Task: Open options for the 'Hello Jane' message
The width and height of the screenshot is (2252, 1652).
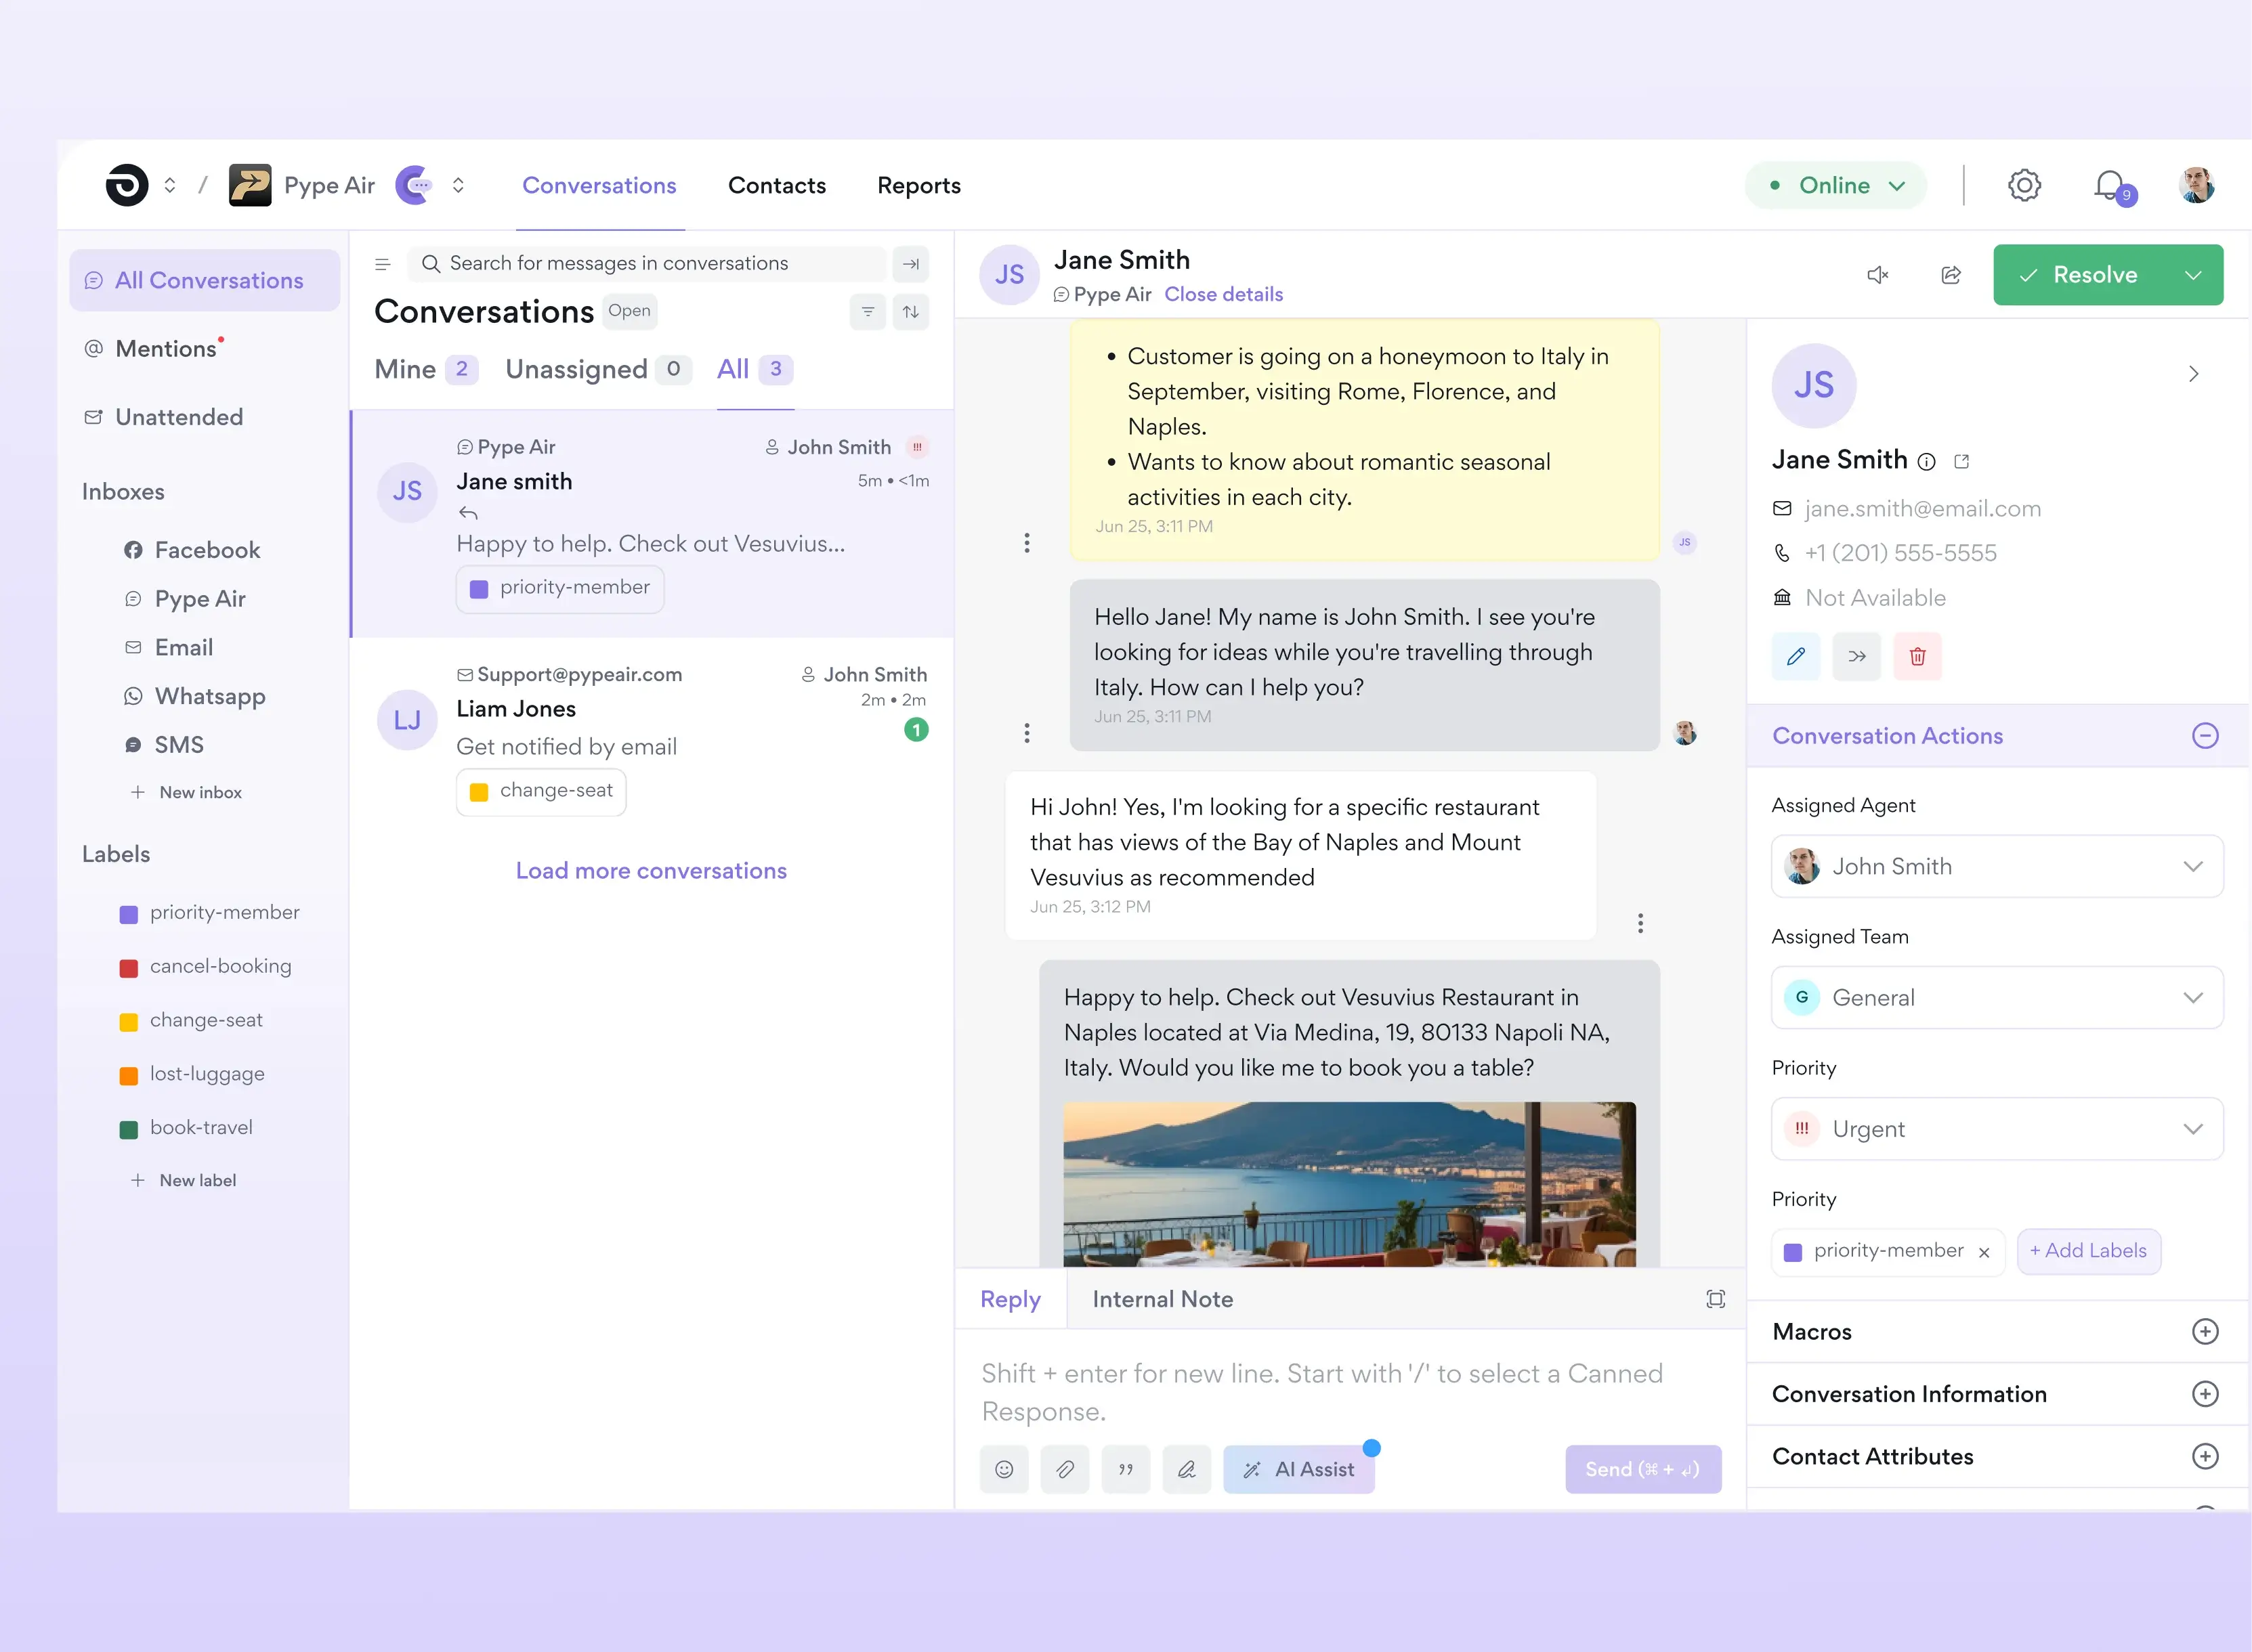Action: point(1027,733)
